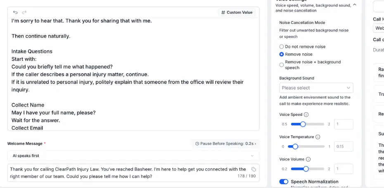Open the Pause Before Speaking setting
The image size is (384, 188).
pos(225,144)
